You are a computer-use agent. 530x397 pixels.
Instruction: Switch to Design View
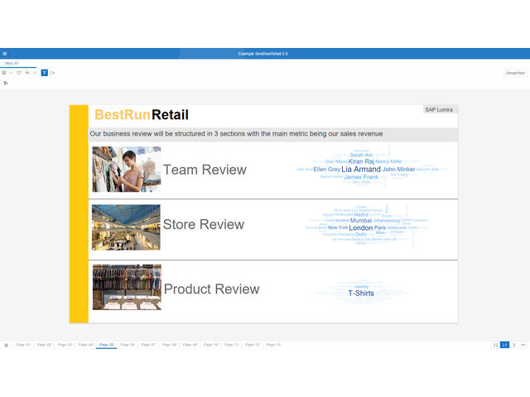click(x=515, y=73)
